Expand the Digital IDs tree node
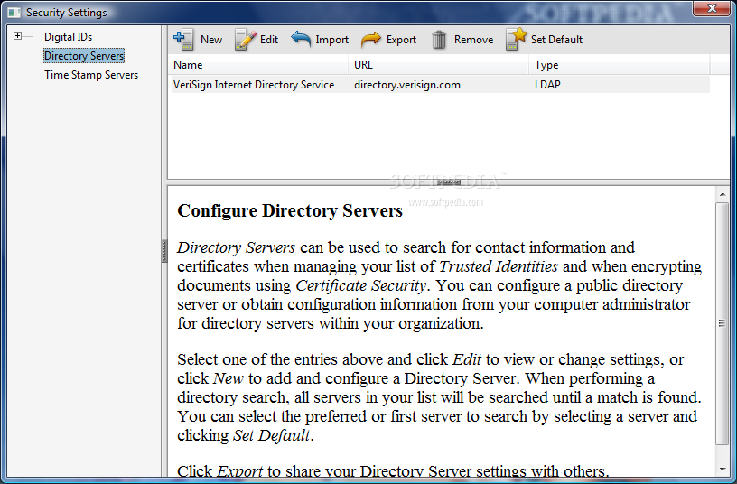The height and width of the screenshot is (484, 737). point(17,36)
